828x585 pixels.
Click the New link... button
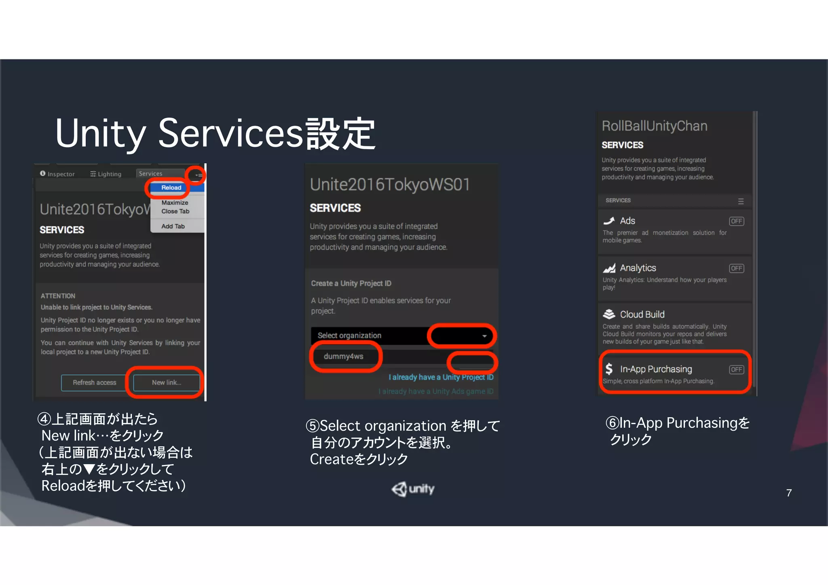tap(166, 382)
